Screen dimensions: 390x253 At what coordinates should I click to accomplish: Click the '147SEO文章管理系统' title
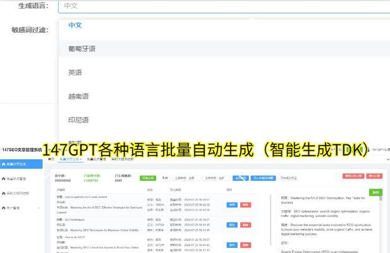(22, 150)
